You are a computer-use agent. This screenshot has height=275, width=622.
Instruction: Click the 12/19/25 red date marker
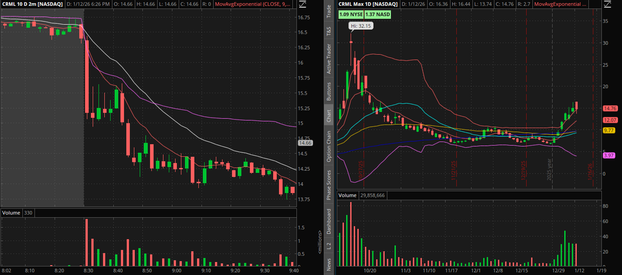pyautogui.click(x=524, y=169)
